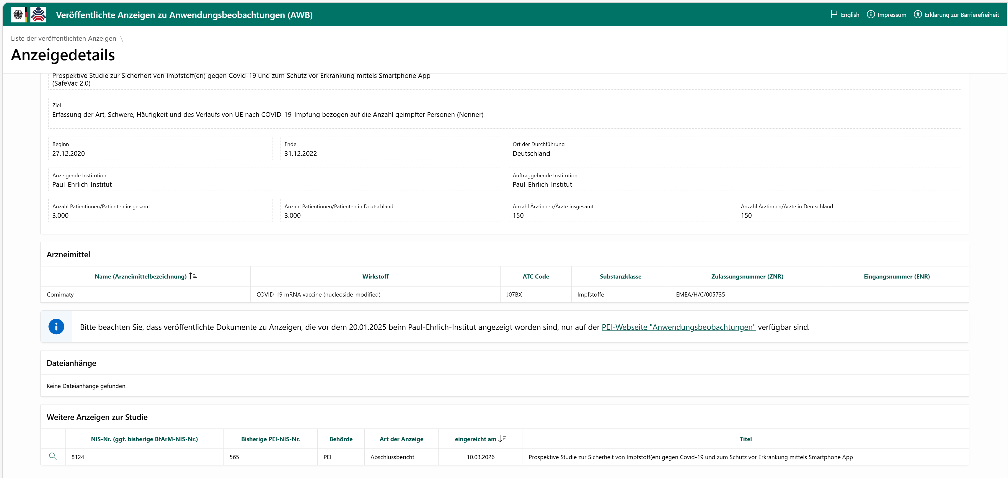Click the accessibility person icon
1008x478 pixels.
pyautogui.click(x=918, y=14)
